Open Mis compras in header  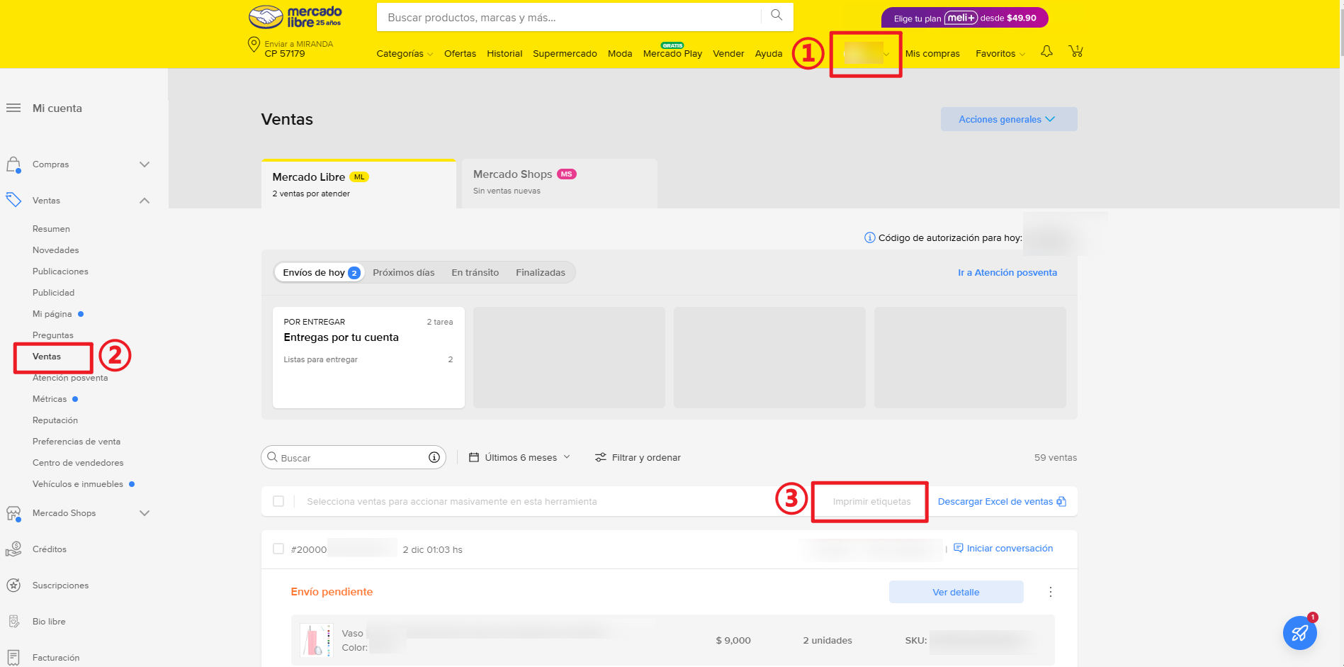(932, 54)
